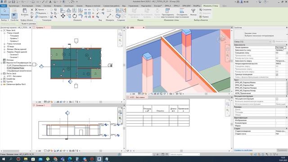This screenshot has height=162, width=288.
Task: Collapse the Виды (все) tree node
Action: [x=2, y=30]
